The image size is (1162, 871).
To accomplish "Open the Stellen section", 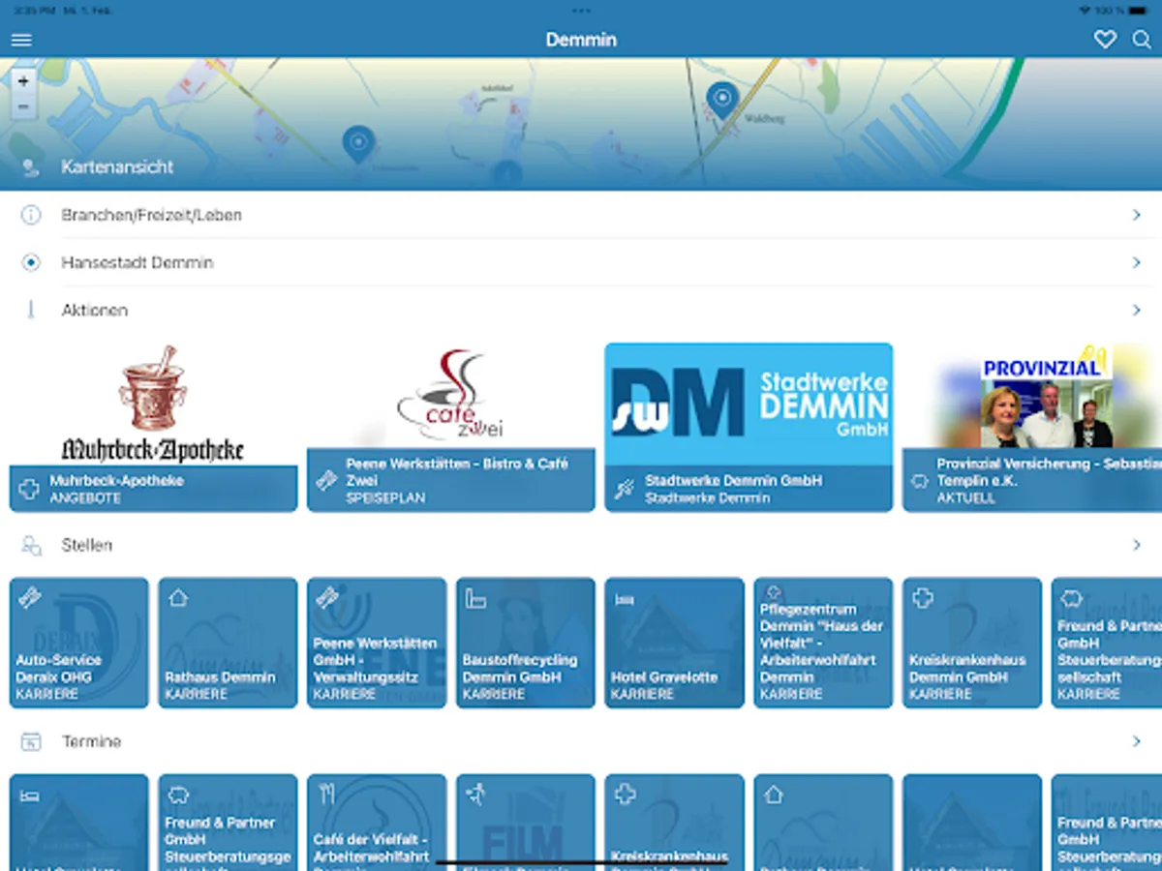I will pyautogui.click(x=581, y=545).
